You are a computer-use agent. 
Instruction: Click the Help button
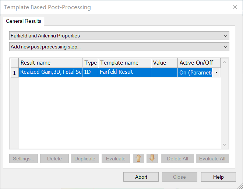click(x=218, y=177)
